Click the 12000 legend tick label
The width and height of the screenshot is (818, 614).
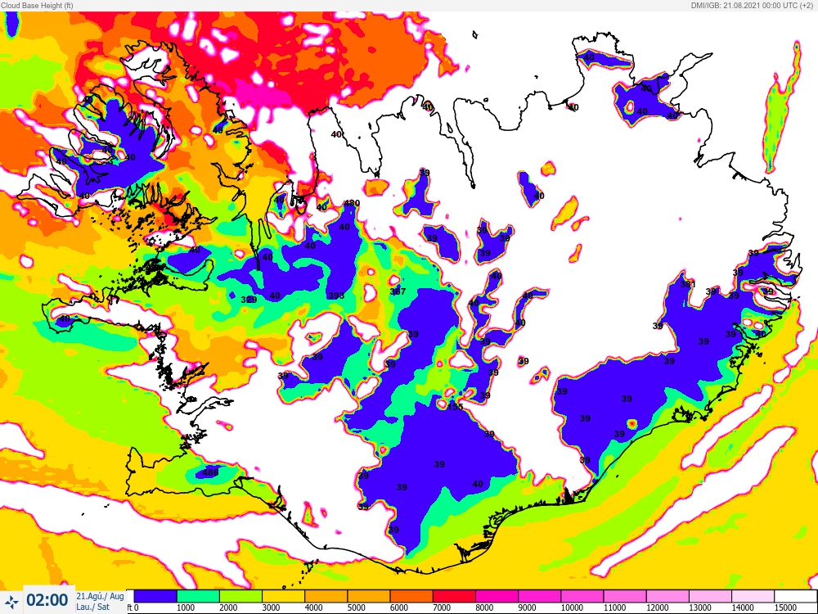tap(658, 607)
